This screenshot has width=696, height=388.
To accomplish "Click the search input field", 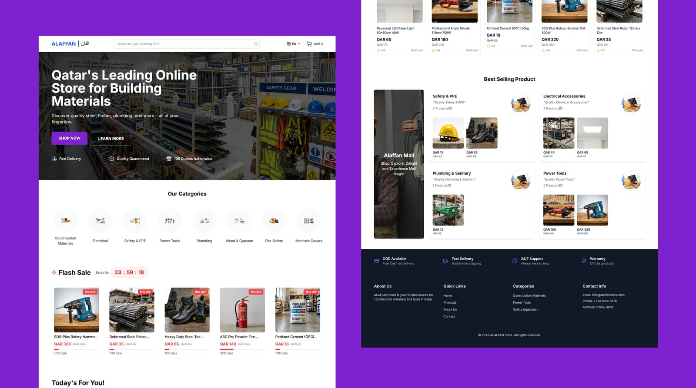I will [x=187, y=44].
